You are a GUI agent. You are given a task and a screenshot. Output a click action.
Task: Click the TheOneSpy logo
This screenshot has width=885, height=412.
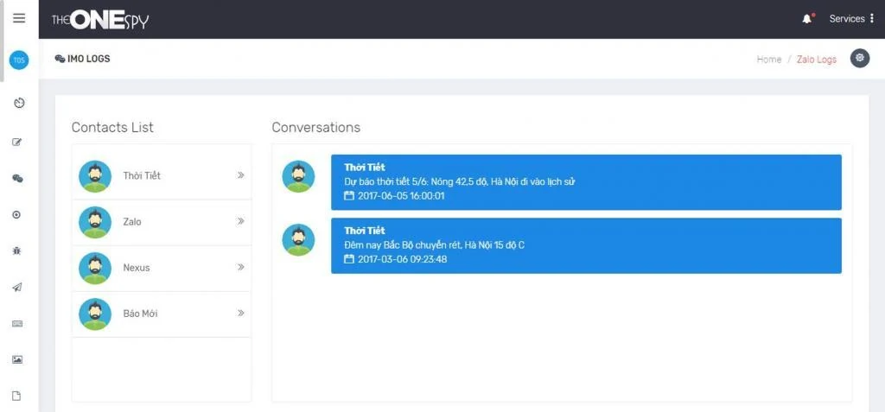click(99, 19)
